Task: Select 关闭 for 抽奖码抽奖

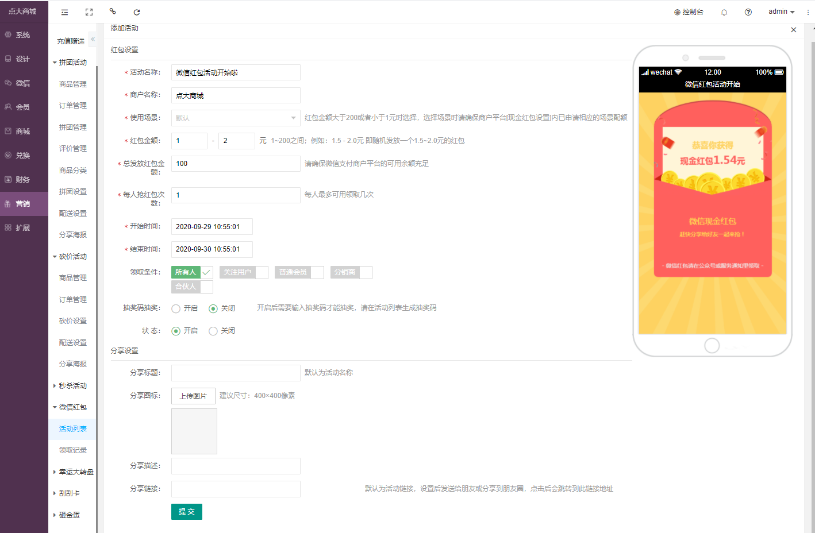Action: pyautogui.click(x=222, y=308)
